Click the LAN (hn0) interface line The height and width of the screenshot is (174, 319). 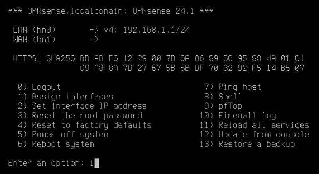click(34, 30)
